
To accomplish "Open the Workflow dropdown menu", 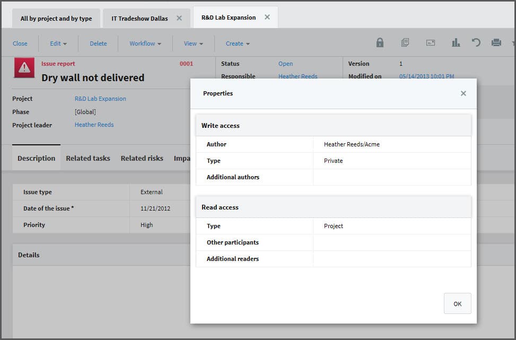I will point(145,43).
